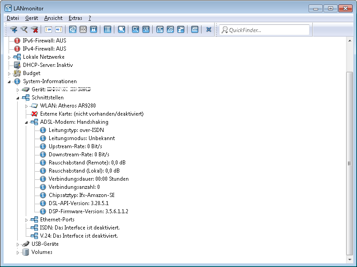Expand the USB-Geräte node
Image resolution: width=357 pixels, height=267 pixels.
click(18, 244)
